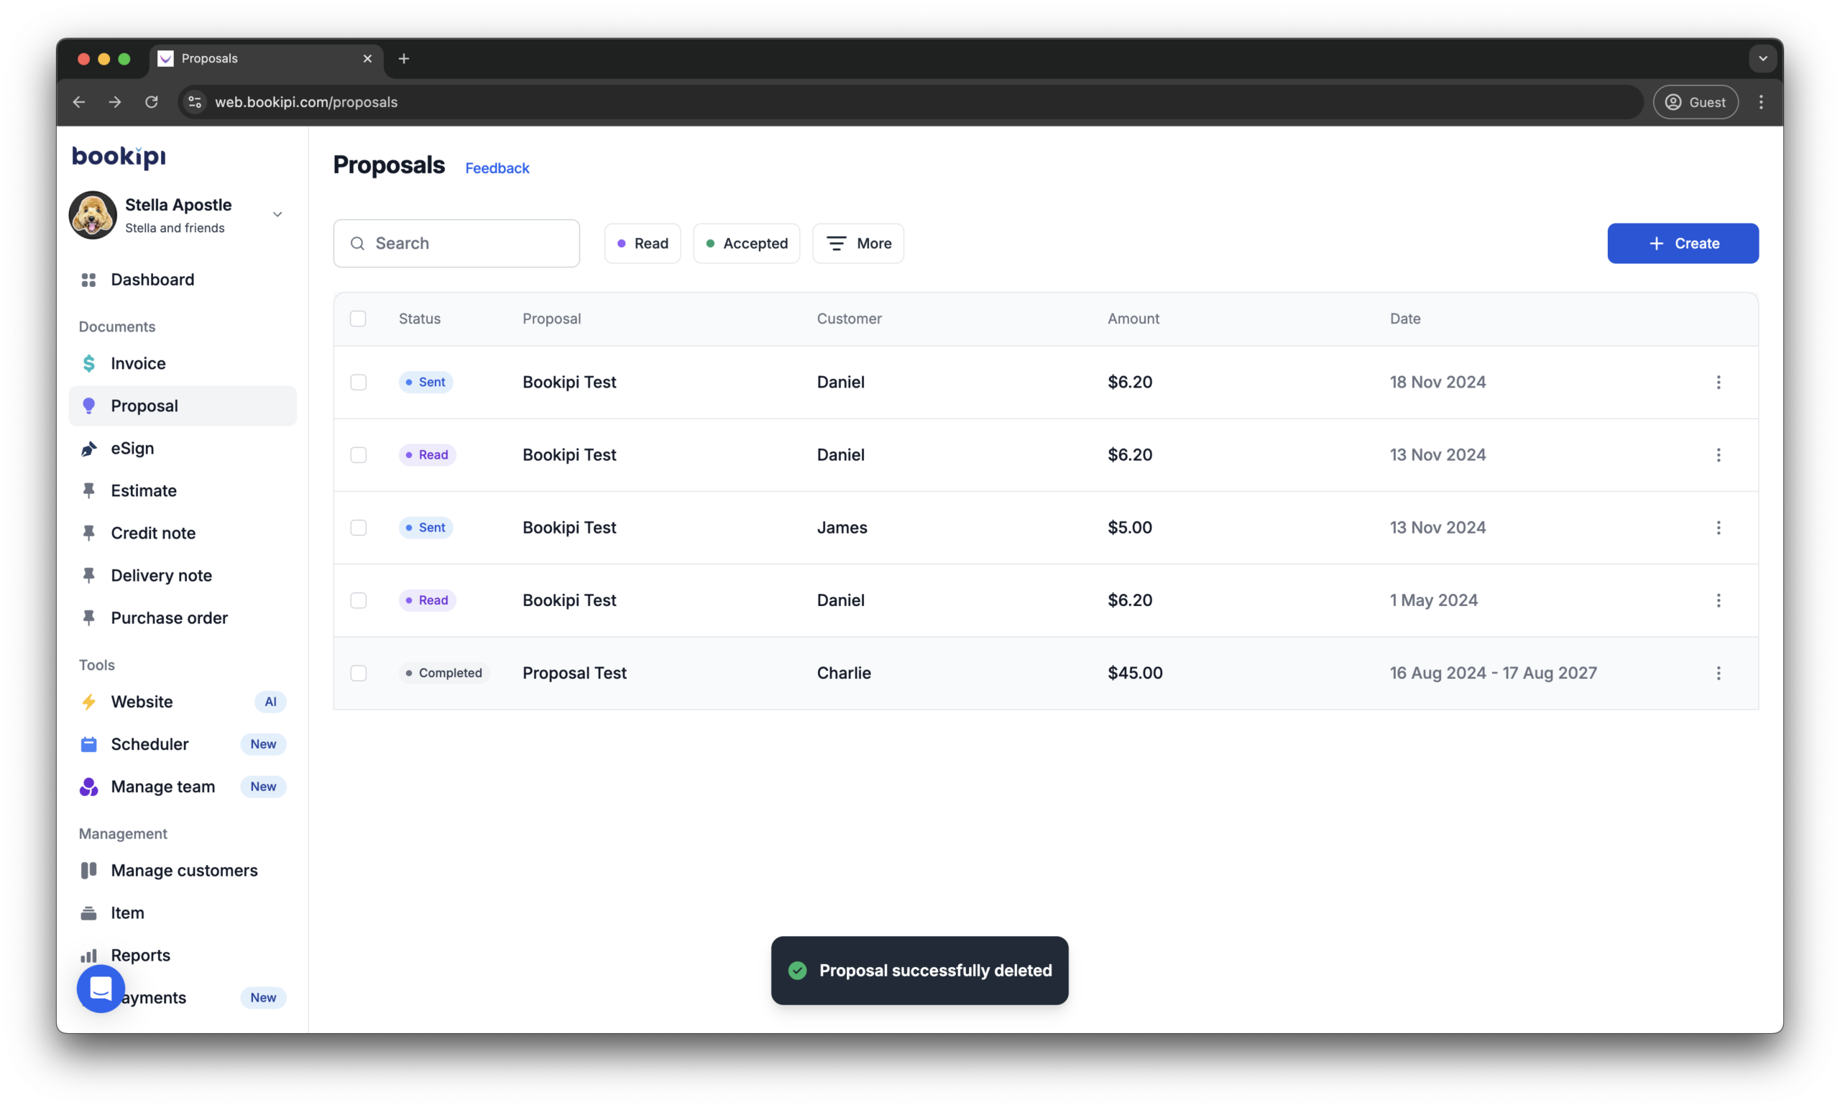Check the Completed Proposal Test row checkbox

(x=358, y=673)
